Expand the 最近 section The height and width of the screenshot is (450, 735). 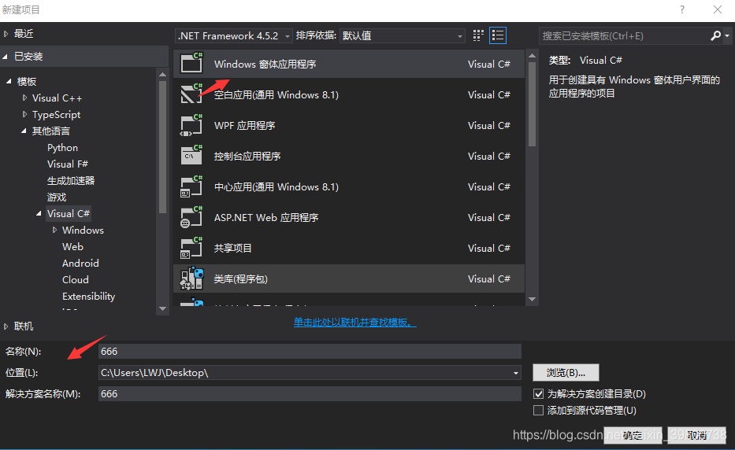[6, 34]
